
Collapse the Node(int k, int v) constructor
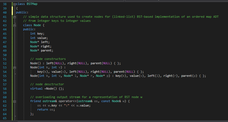click(x=14, y=68)
